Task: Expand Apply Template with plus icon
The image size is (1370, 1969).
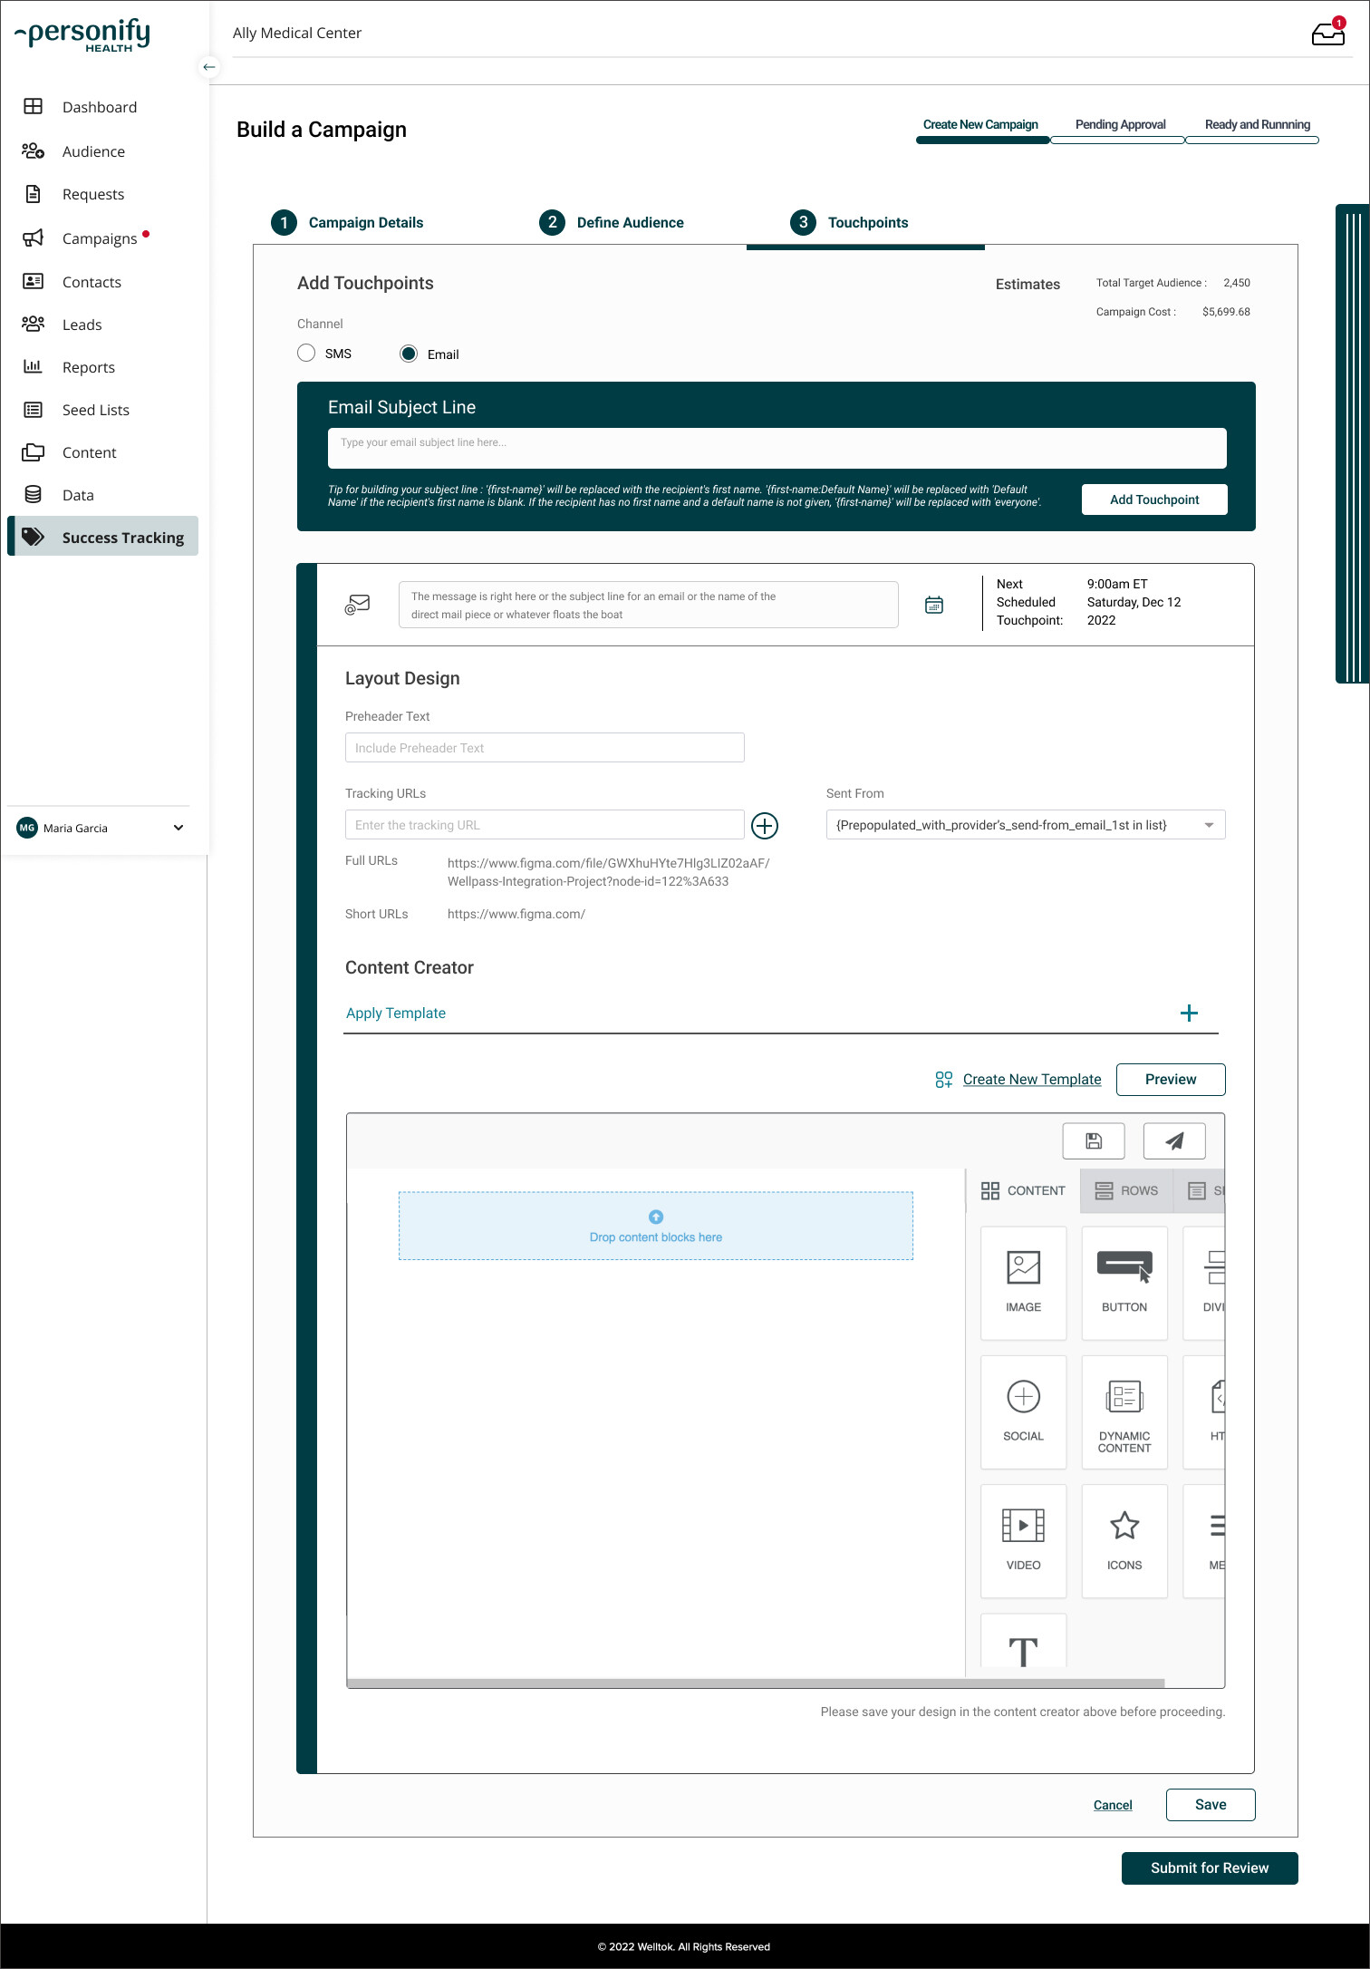Action: [1189, 1013]
